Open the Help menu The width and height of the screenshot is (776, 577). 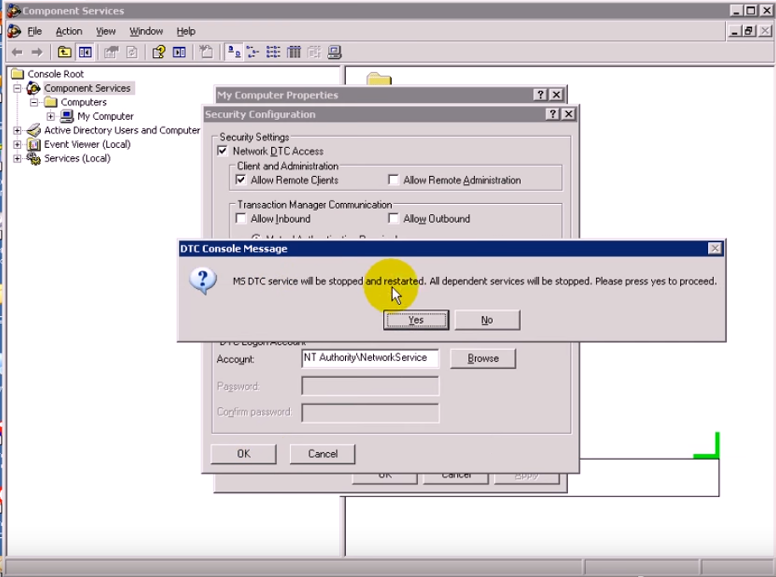point(186,31)
